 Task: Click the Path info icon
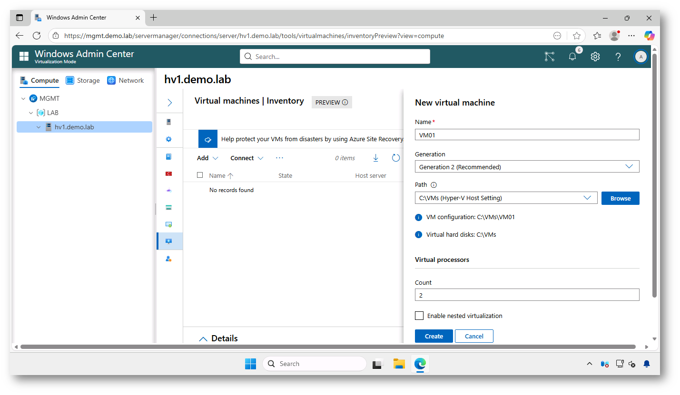(434, 185)
